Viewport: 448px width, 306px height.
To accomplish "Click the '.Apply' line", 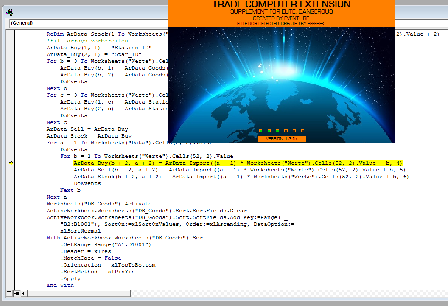I will [x=70, y=279].
